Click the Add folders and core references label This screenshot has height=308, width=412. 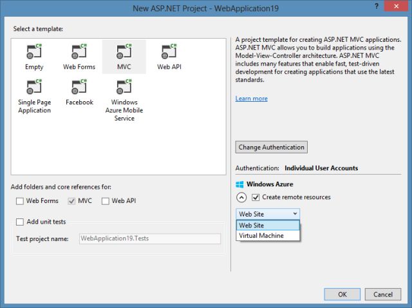[x=61, y=187]
